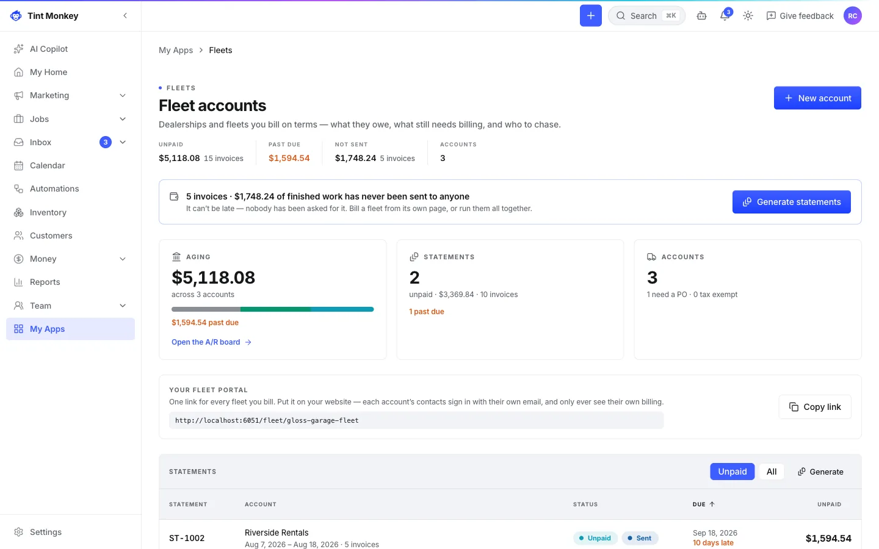Viewport: 879px width, 549px height.
Task: Open the notifications bell
Action: tap(725, 16)
